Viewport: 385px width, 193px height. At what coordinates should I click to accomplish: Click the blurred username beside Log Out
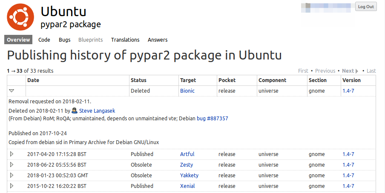pyautogui.click(x=326, y=8)
